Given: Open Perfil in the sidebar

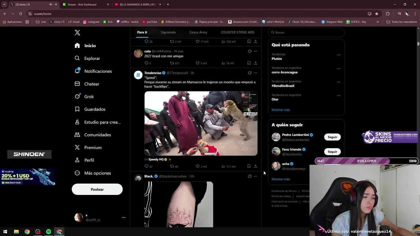Looking at the screenshot, I should tap(84, 160).
